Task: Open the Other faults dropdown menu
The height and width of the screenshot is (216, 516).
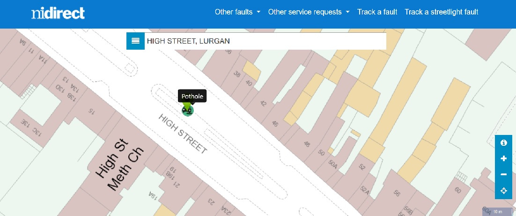Action: [237, 12]
